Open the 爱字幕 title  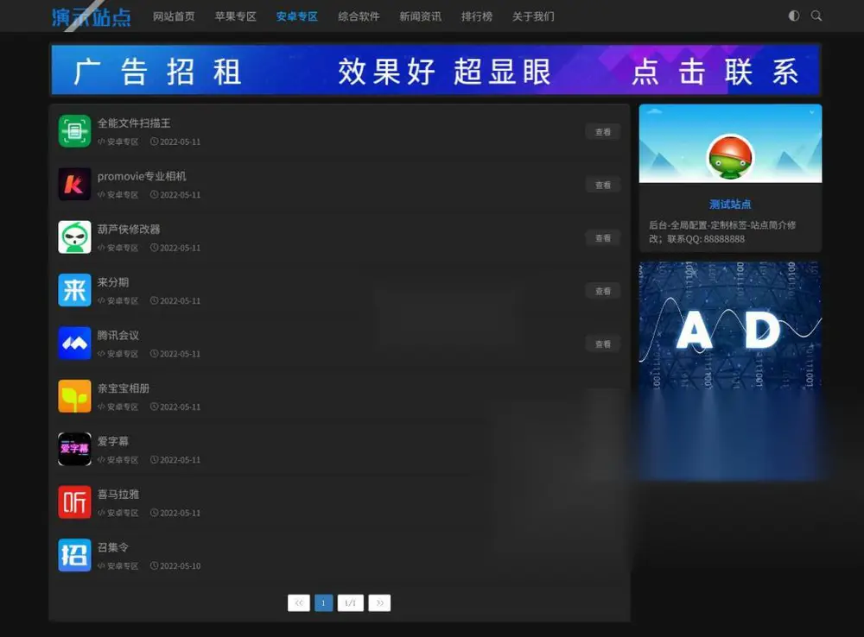113,441
